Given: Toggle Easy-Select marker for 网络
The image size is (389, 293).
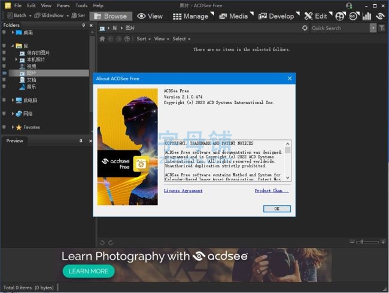Looking at the screenshot, I should pos(4,114).
